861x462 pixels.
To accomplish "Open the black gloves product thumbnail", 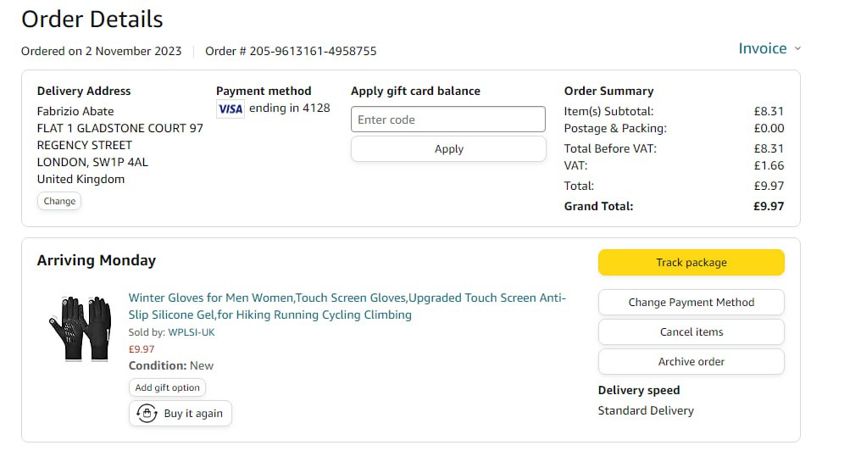I will (80, 329).
